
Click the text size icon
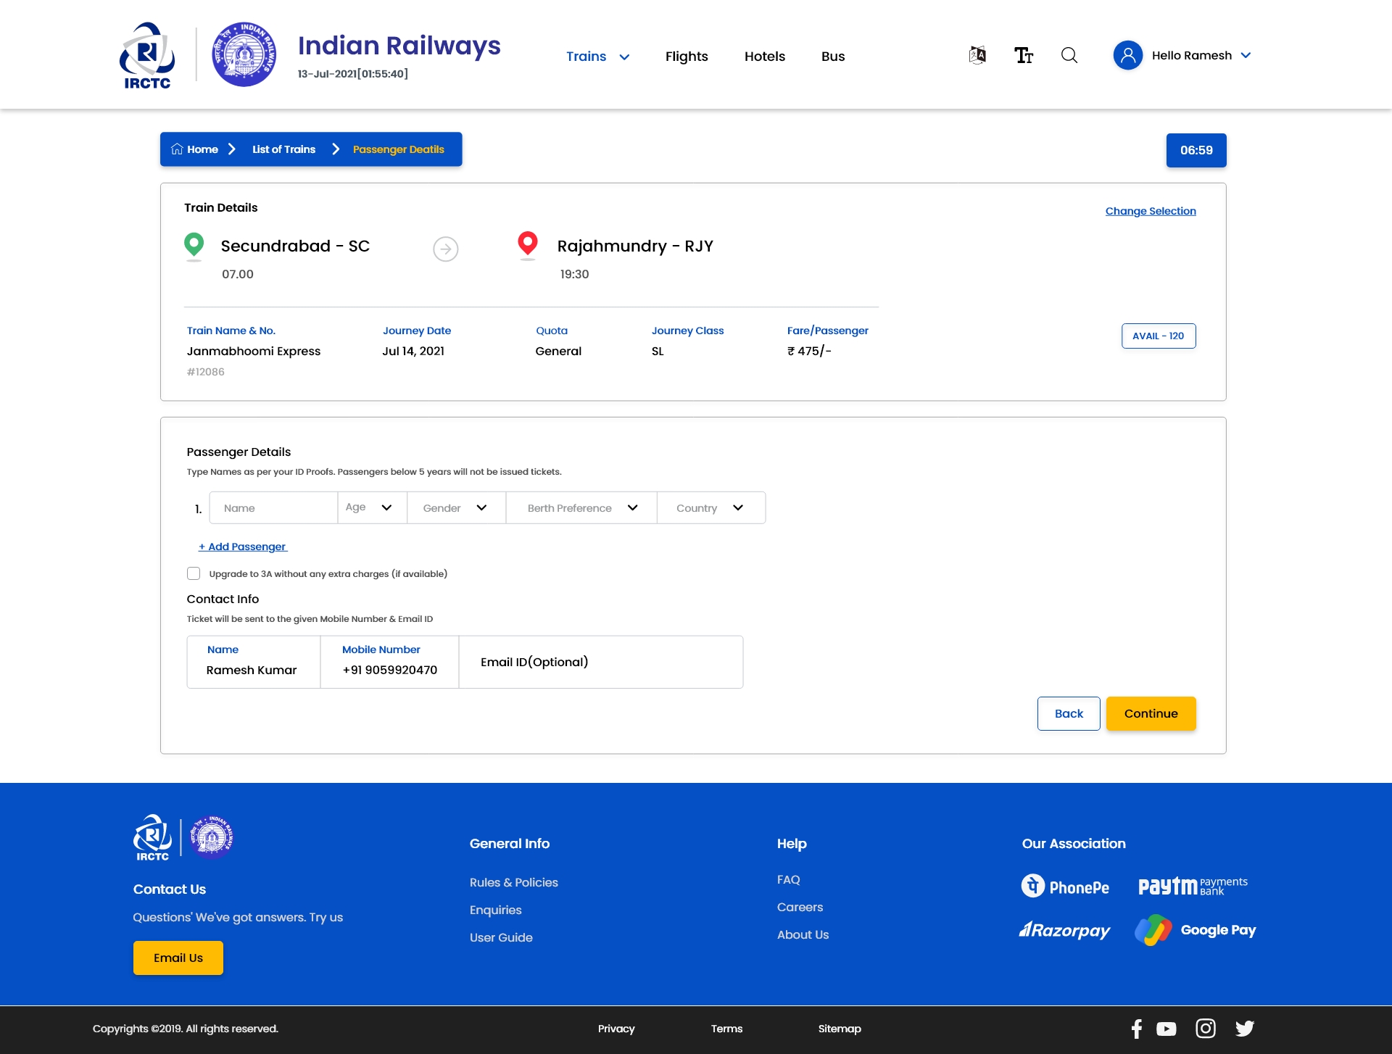pos(1024,55)
